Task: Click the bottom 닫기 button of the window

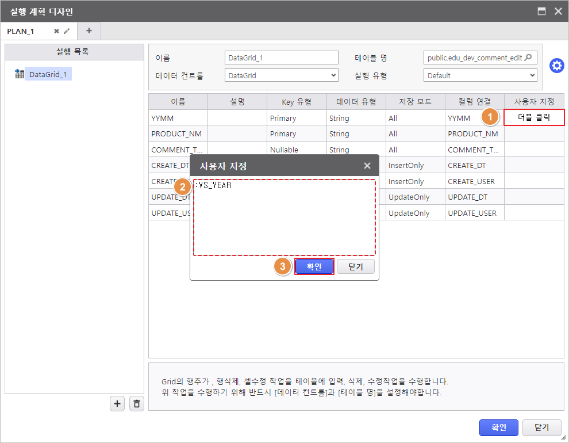Action: coord(542,427)
